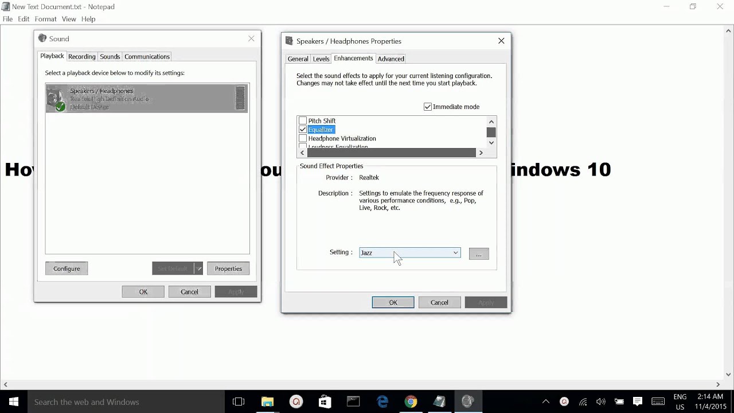Viewport: 734px width, 413px height.
Task: Toggle the Immediate mode checkbox
Action: [x=428, y=107]
